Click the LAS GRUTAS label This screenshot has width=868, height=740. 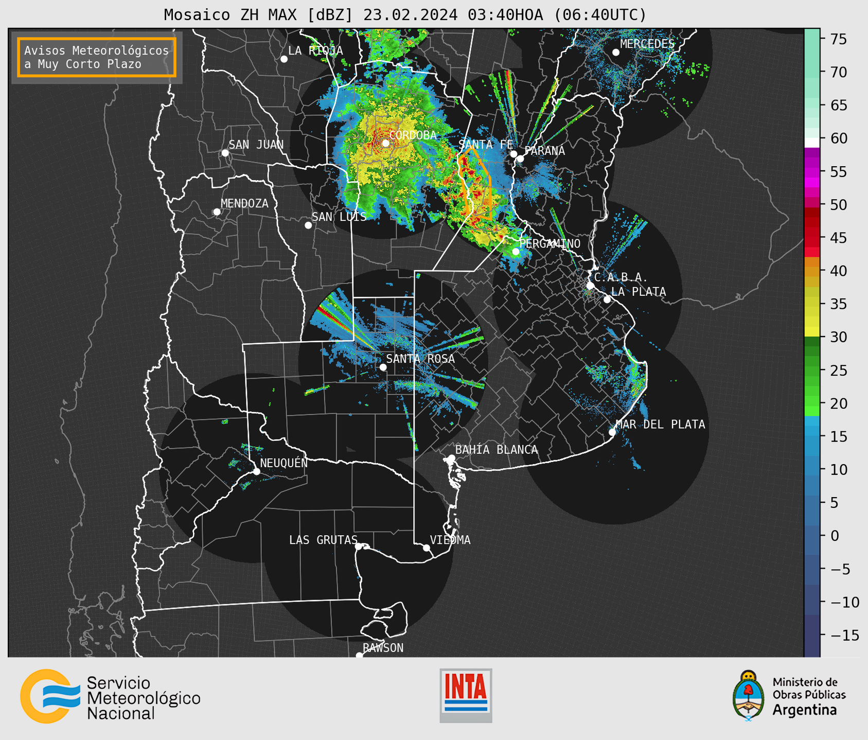pos(323,540)
